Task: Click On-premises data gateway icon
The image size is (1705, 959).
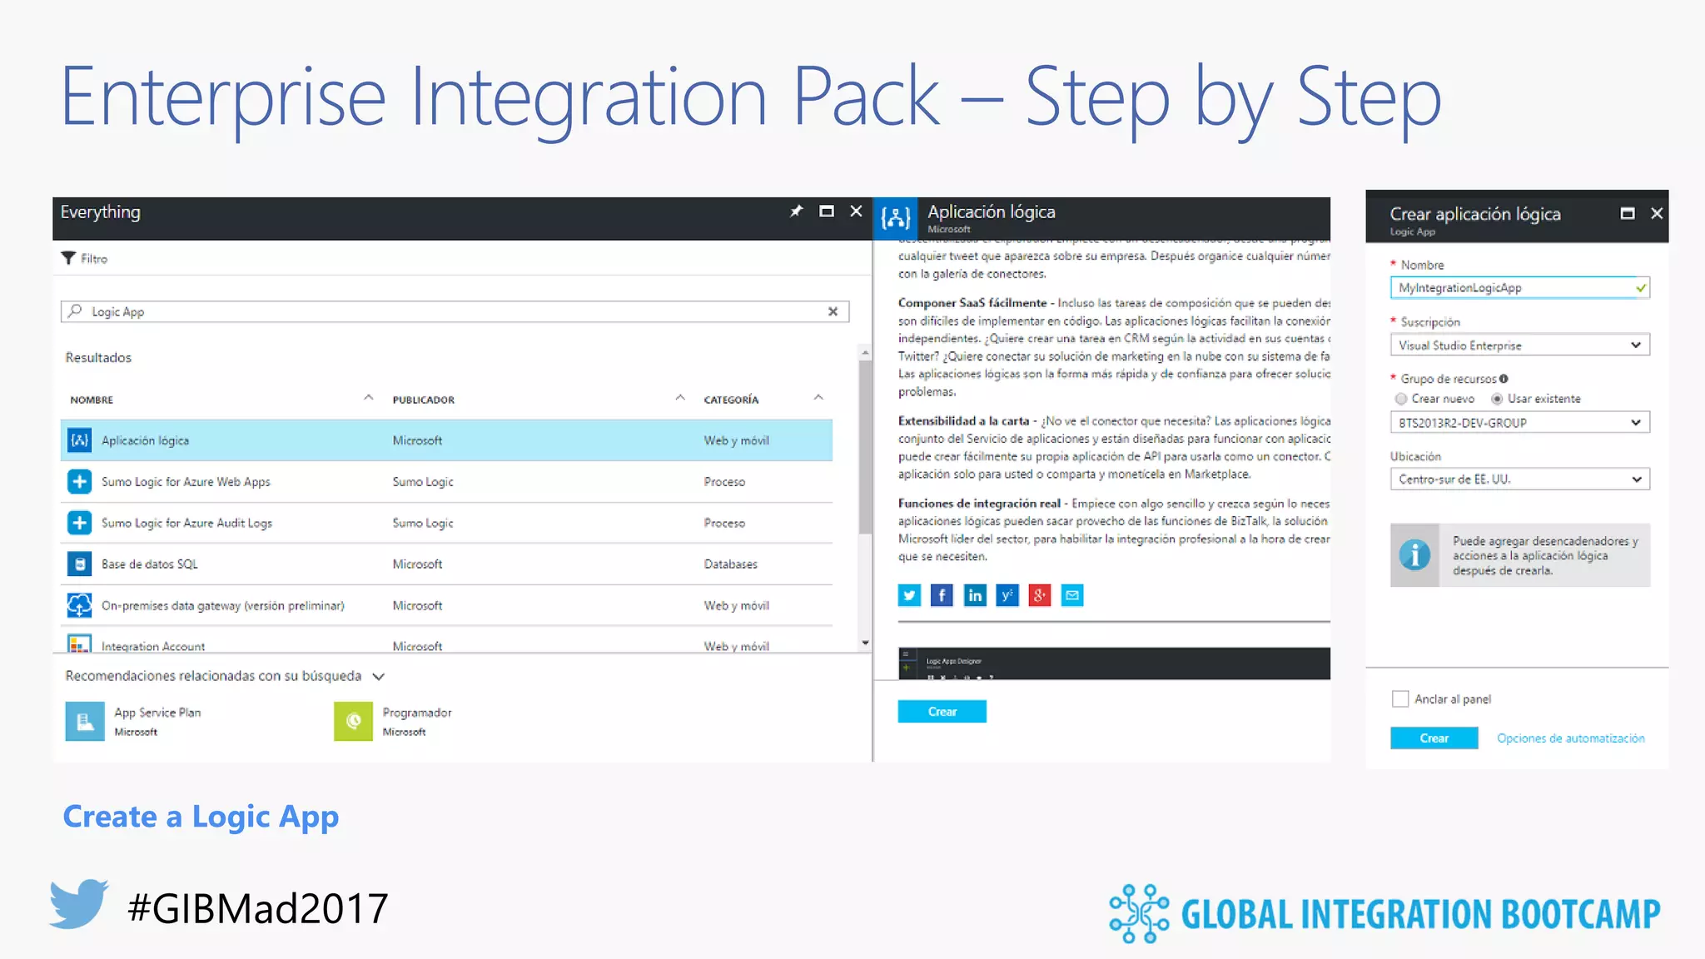Action: coord(79,605)
